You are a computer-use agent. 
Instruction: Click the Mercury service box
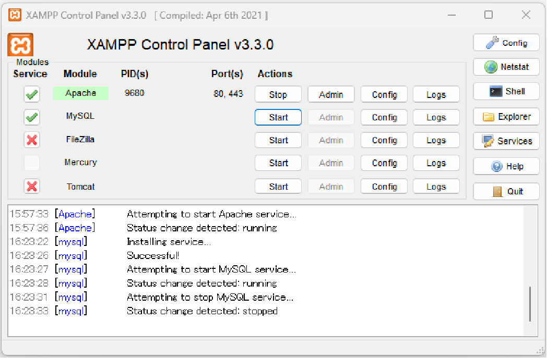[32, 163]
